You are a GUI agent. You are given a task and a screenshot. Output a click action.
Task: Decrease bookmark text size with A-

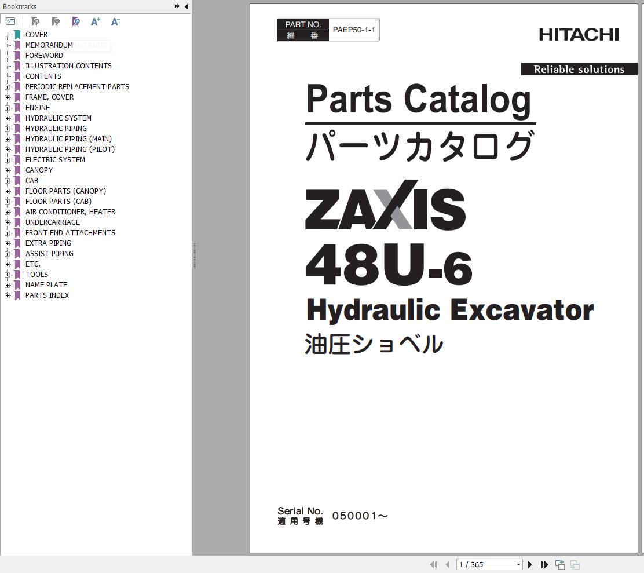coord(115,21)
